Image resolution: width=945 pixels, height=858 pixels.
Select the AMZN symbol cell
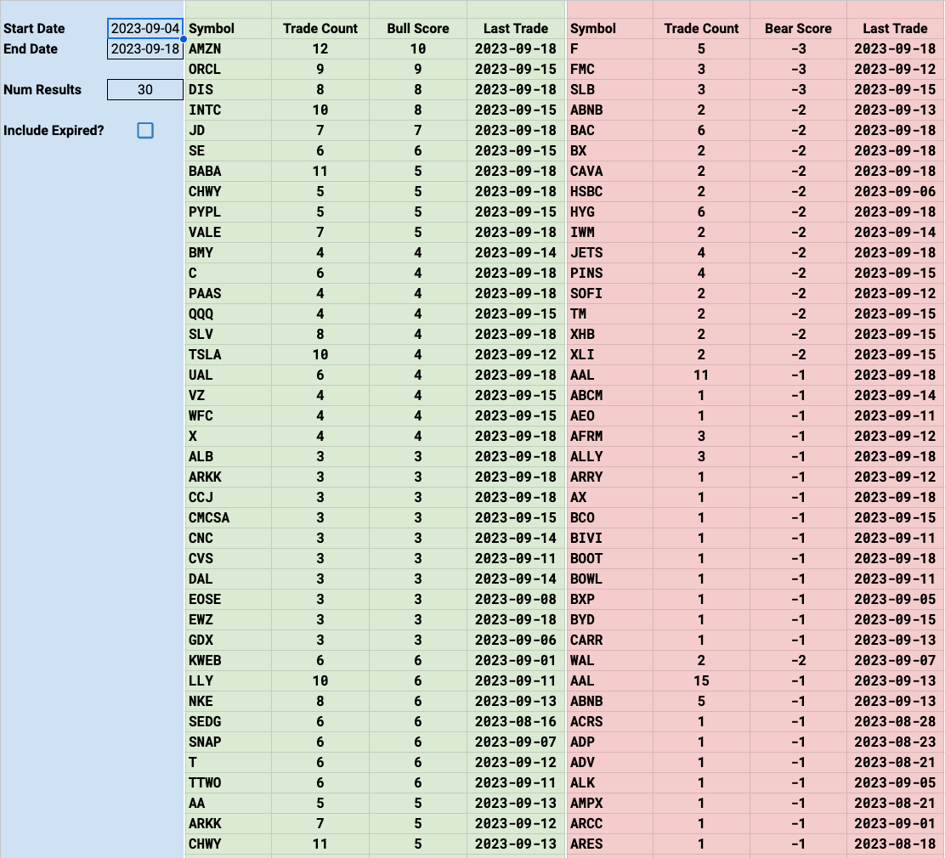tap(229, 48)
